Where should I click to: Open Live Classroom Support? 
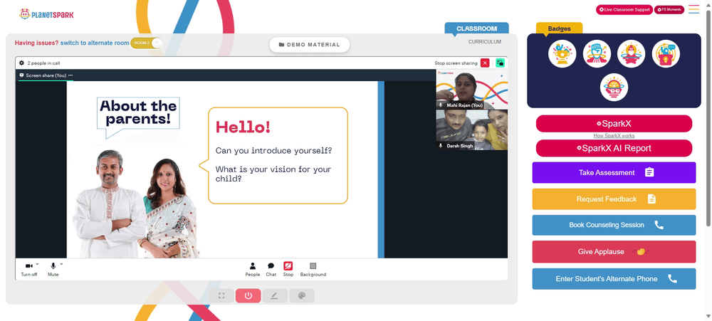click(x=624, y=9)
